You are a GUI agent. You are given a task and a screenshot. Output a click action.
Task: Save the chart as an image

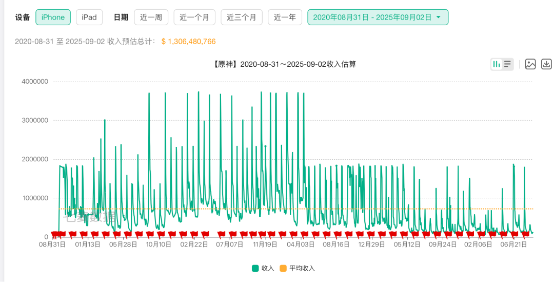(x=530, y=64)
